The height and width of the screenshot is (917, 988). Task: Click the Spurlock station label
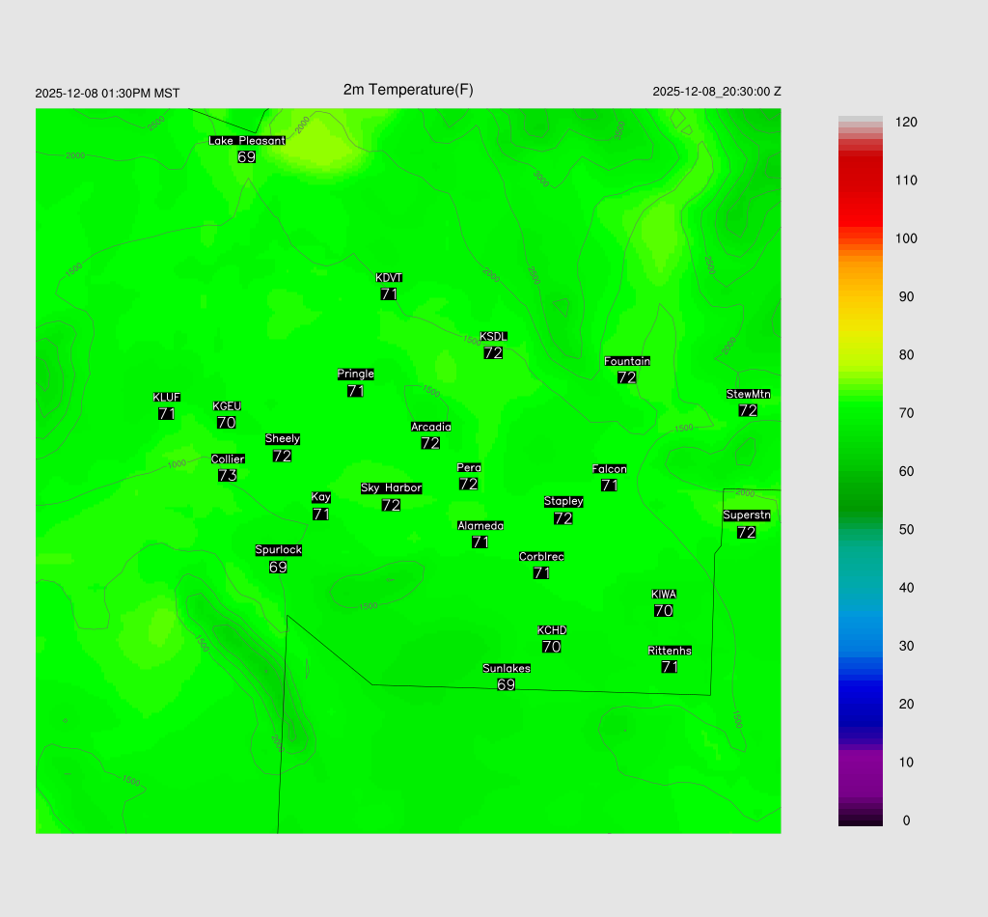279,550
